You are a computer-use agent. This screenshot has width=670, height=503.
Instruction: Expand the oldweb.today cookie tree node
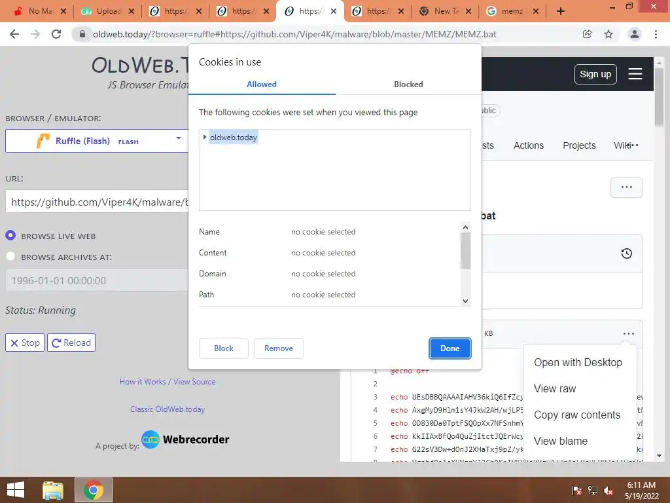[205, 138]
